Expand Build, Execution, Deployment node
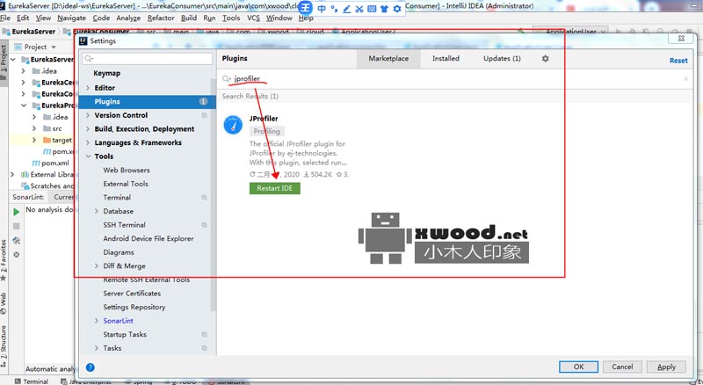This screenshot has width=703, height=385. [x=88, y=129]
